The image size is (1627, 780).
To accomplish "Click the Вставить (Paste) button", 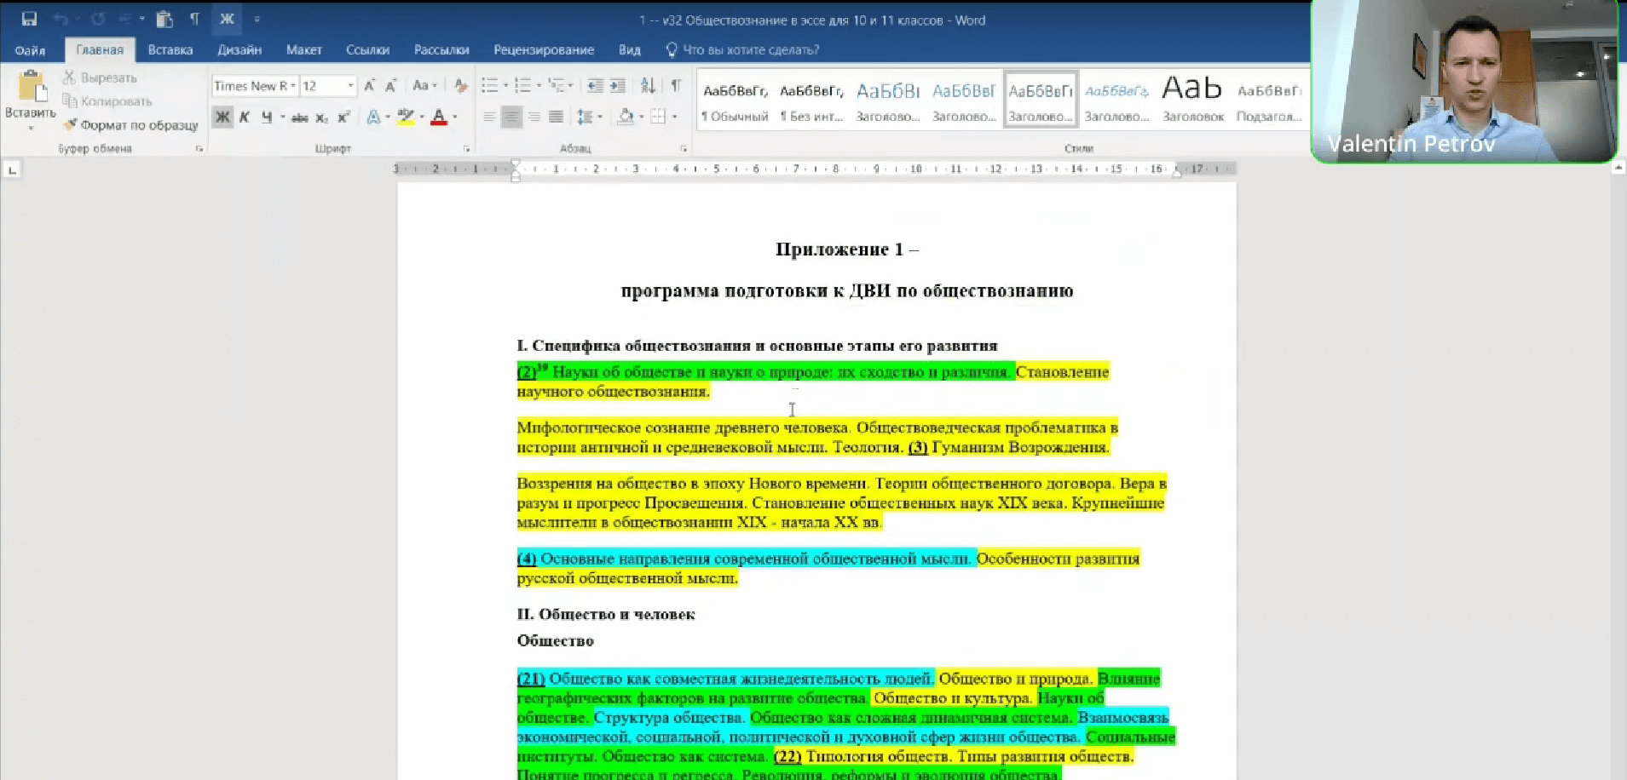I will coord(31,100).
